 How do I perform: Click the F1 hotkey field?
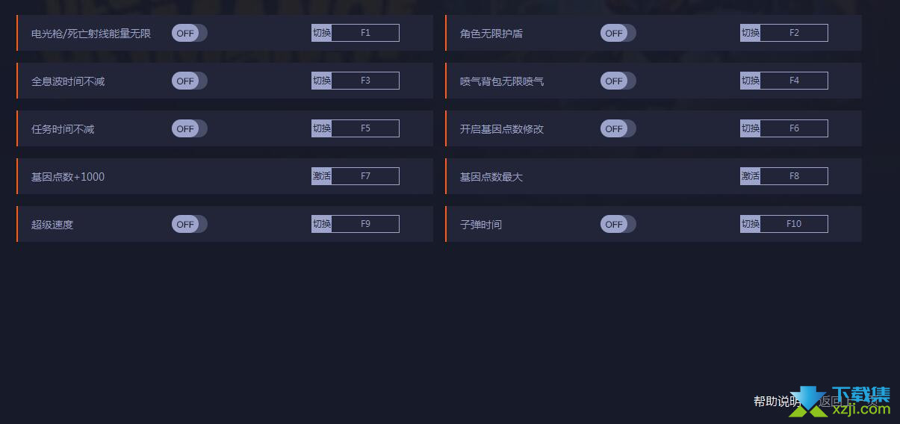click(x=365, y=33)
